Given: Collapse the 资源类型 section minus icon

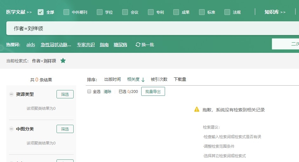Looking at the screenshot, I should coord(11,94).
